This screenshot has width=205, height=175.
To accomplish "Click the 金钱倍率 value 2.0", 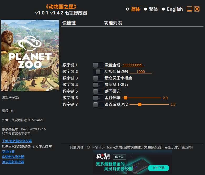I will [165, 98].
